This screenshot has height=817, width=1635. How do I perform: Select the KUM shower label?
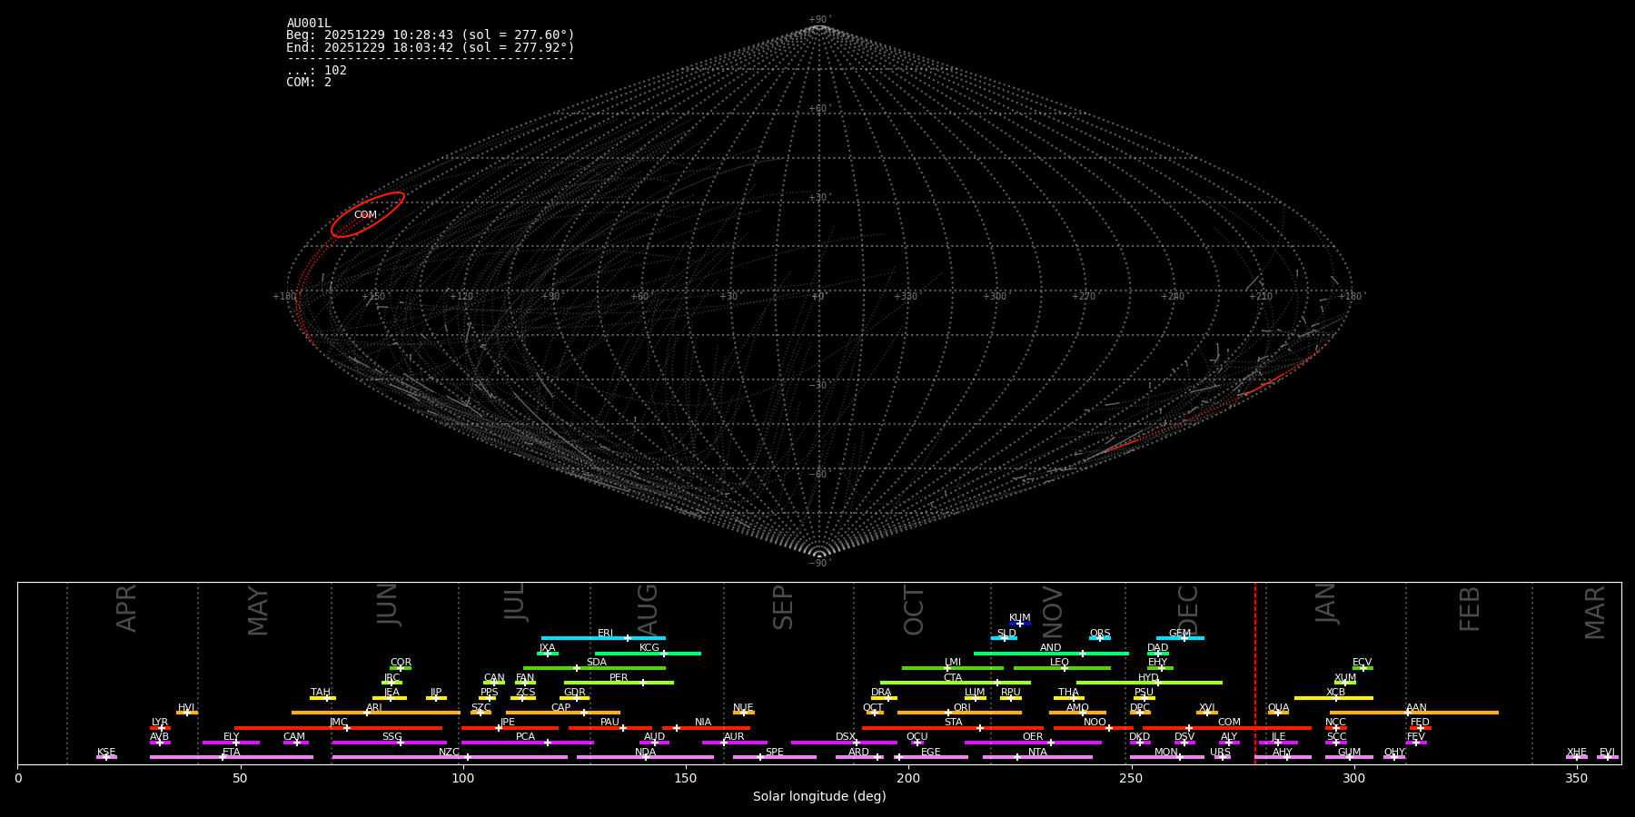1020,618
